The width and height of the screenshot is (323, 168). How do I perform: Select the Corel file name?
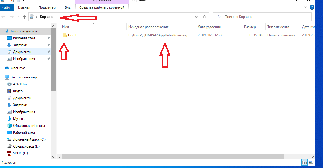72,35
